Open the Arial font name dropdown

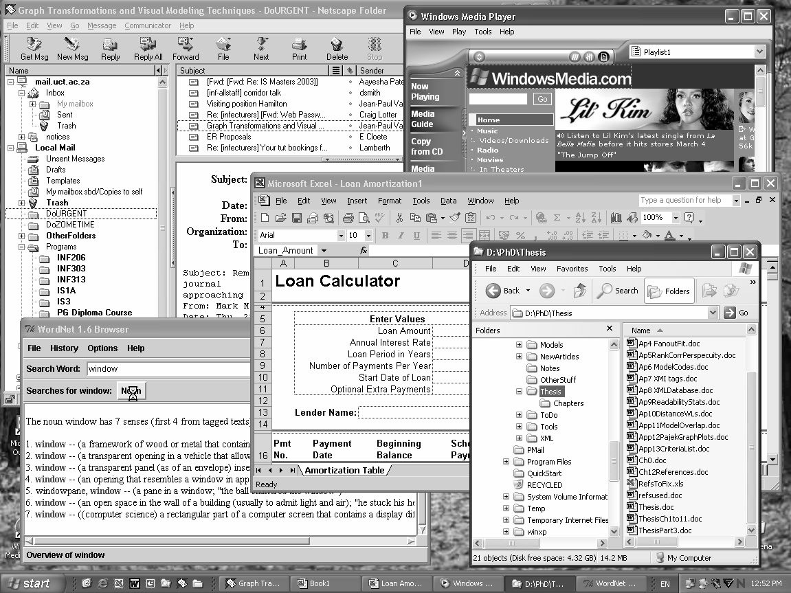pyautogui.click(x=341, y=236)
